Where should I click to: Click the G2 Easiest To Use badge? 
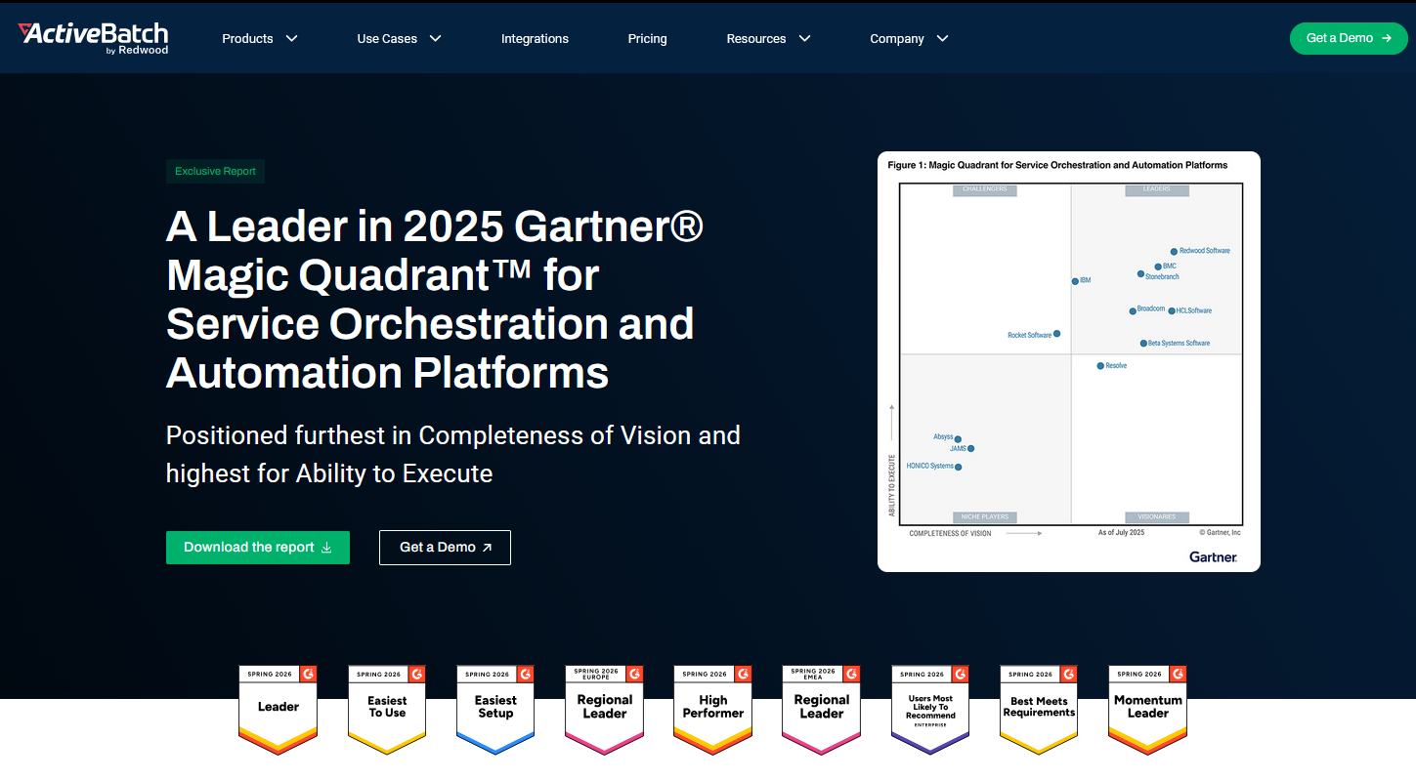coord(387,710)
